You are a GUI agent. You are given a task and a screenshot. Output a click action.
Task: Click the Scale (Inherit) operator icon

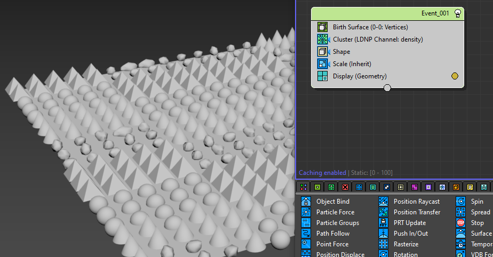click(x=322, y=64)
